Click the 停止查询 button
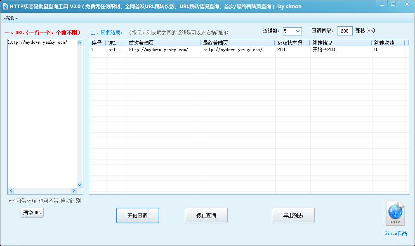This screenshot has height=246, width=415. pos(206,215)
